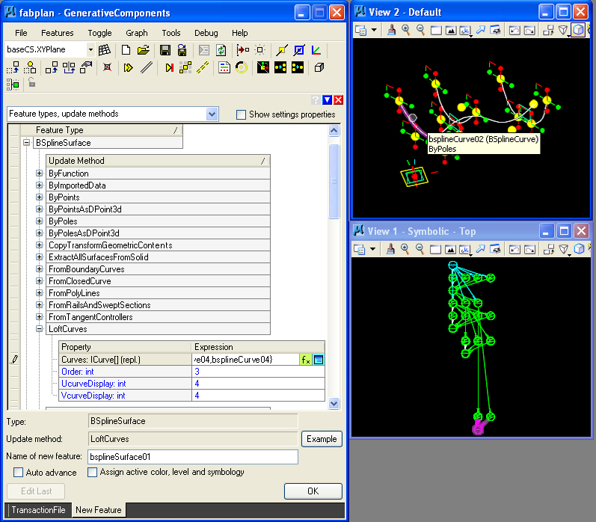Click the colored coordinate axes icon
The image size is (596, 522).
click(316, 50)
